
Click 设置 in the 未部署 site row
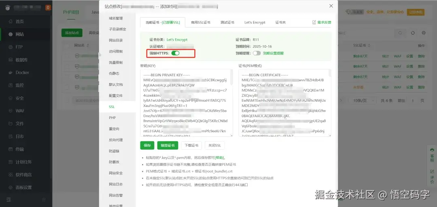409,87
